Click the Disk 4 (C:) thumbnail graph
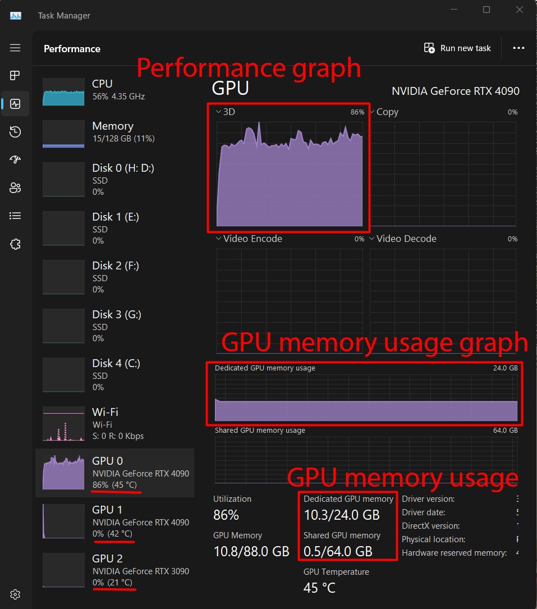Viewport: 537px width, 609px height. pyautogui.click(x=63, y=374)
